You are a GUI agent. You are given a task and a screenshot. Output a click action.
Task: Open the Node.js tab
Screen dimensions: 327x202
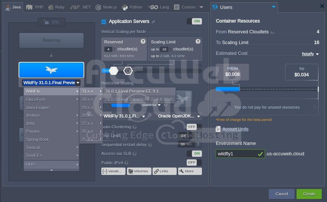tap(106, 7)
